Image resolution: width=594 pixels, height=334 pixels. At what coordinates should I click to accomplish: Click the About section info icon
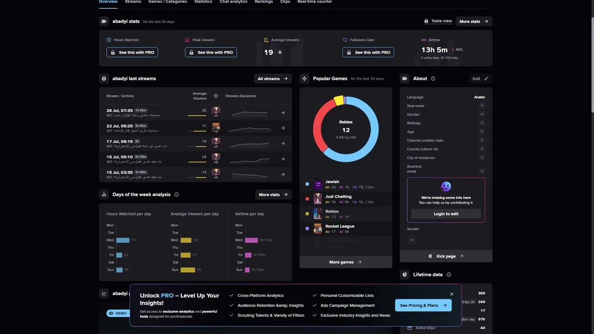pos(433,79)
